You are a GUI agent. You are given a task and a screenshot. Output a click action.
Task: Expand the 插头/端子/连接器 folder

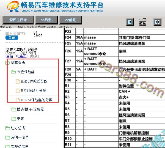pos(30,109)
